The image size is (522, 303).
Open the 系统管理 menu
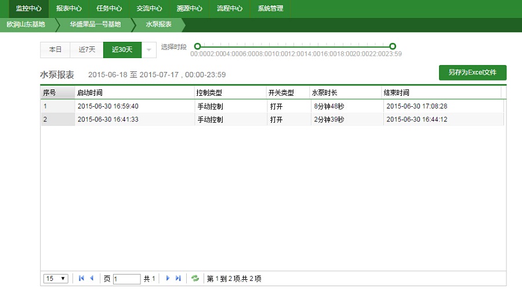click(x=270, y=9)
